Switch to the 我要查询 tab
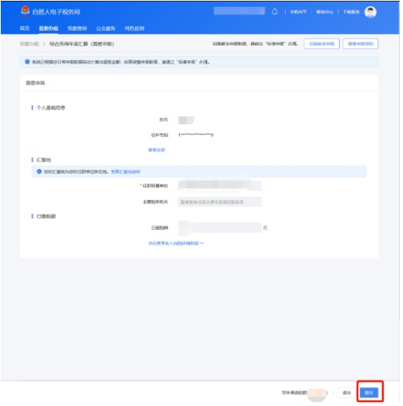The image size is (403, 406). (x=77, y=29)
